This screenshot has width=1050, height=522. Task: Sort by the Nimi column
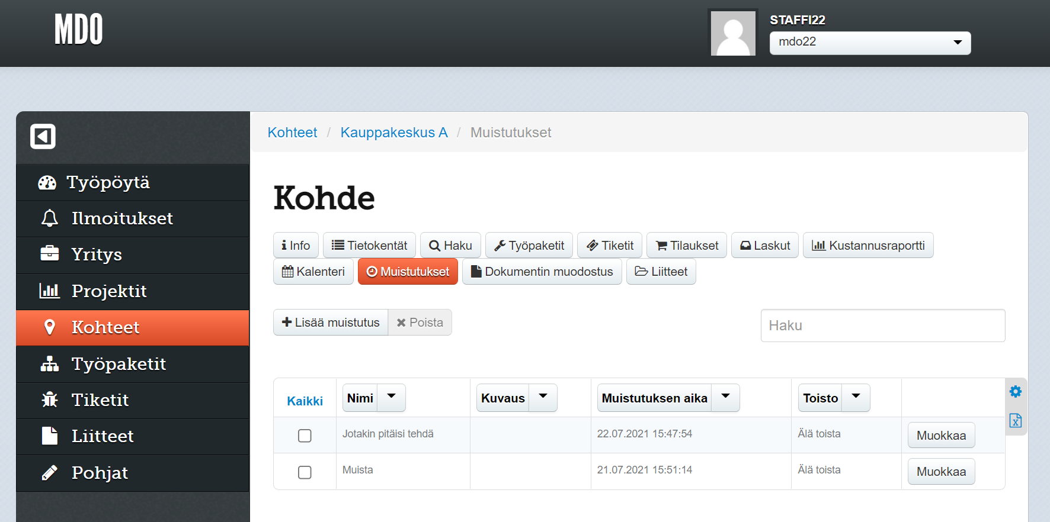pyautogui.click(x=360, y=398)
